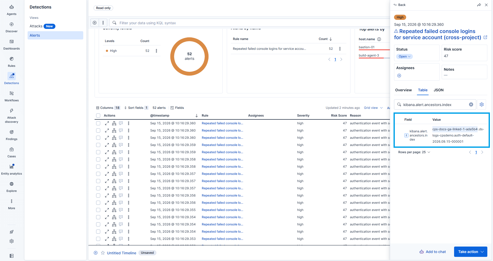This screenshot has width=493, height=261.
Task: Open the Grid view dropdown
Action: [x=373, y=108]
